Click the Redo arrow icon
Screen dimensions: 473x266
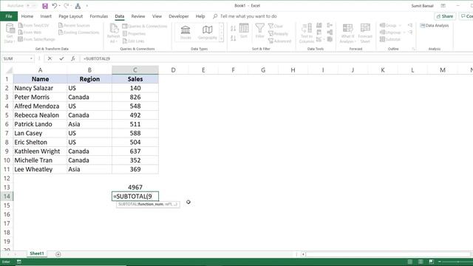pos(67,6)
